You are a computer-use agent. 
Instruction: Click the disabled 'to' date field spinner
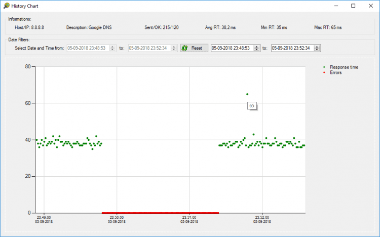pyautogui.click(x=174, y=48)
